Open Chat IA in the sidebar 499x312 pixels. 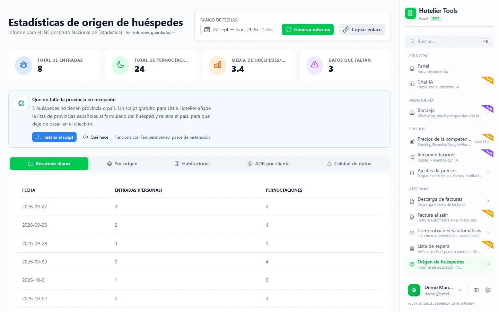coord(449,84)
